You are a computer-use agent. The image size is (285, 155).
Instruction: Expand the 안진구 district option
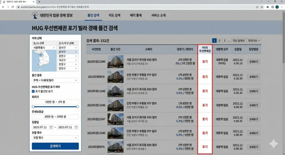(x=68, y=68)
